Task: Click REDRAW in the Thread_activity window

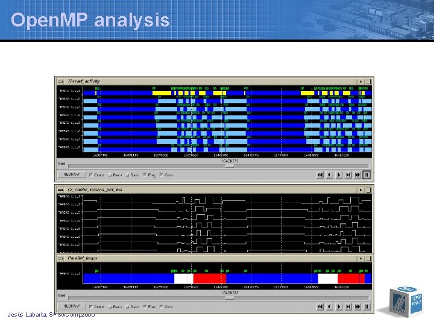Action: pos(72,175)
